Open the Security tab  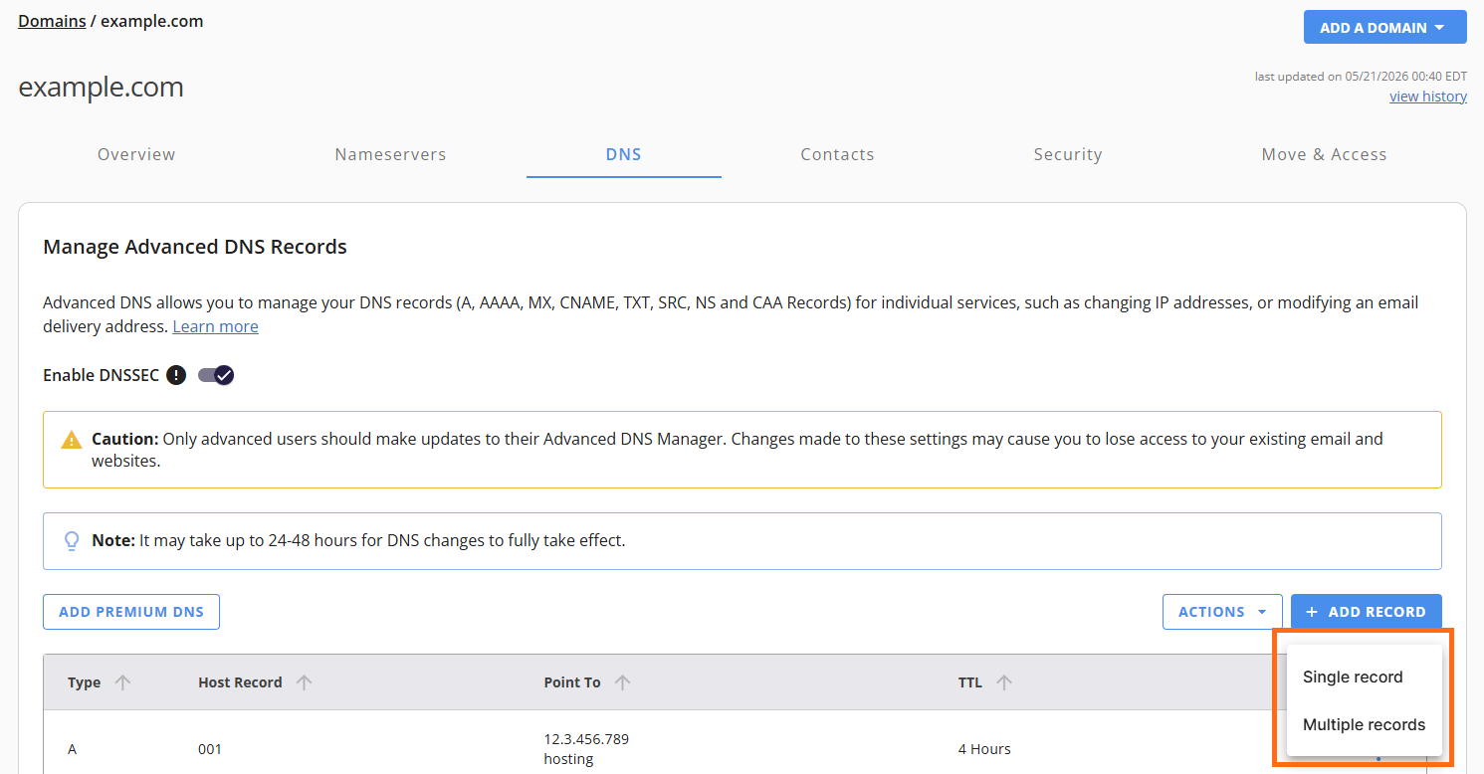1068,154
